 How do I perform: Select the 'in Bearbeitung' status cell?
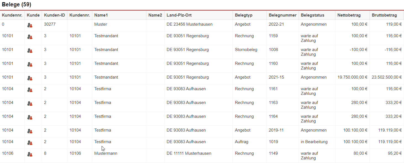point(314,142)
